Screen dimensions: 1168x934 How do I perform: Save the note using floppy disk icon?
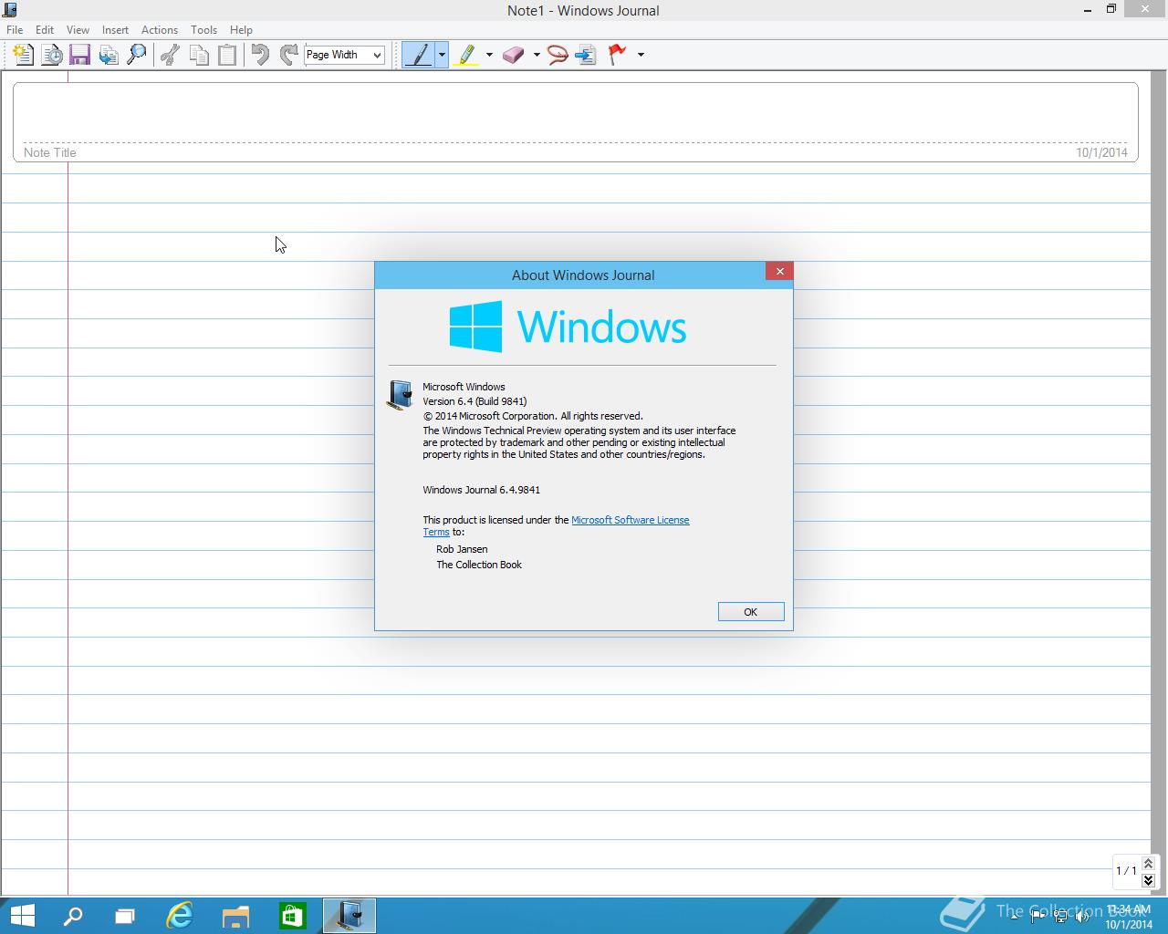(x=79, y=55)
